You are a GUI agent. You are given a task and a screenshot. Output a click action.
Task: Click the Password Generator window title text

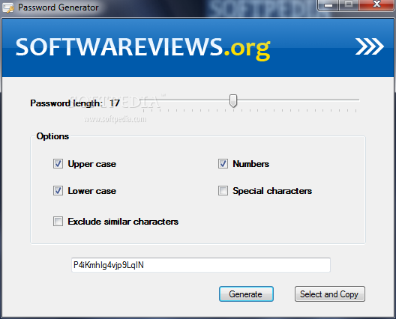click(x=58, y=7)
